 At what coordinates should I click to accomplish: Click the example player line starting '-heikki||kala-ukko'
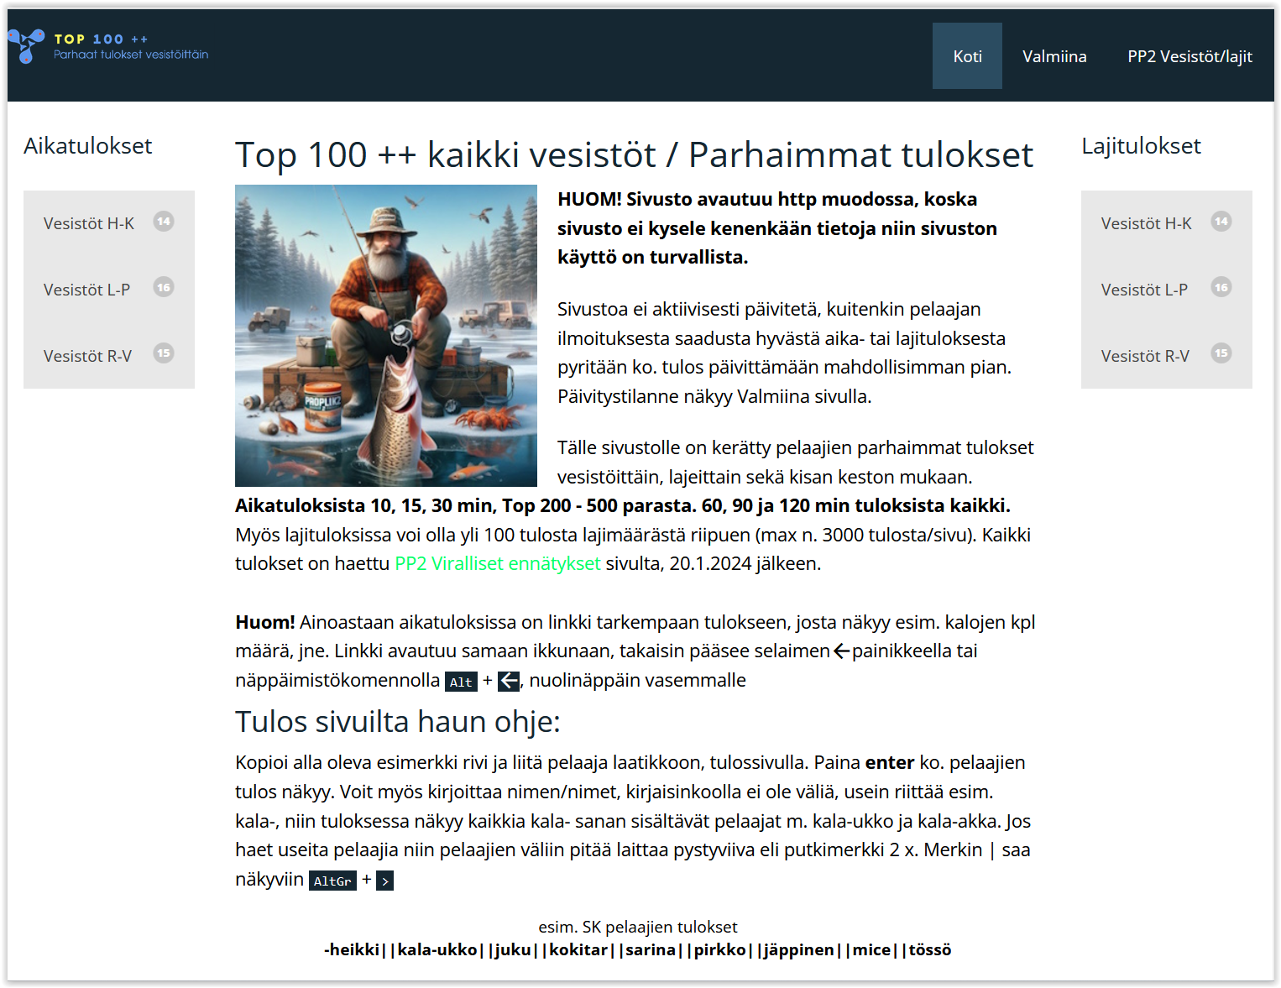(638, 949)
